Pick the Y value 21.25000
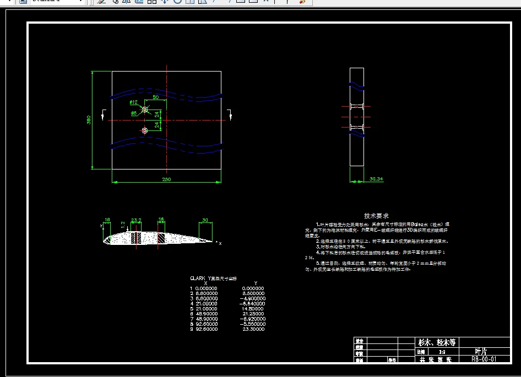This screenshot has height=377, width=521. pos(253,314)
